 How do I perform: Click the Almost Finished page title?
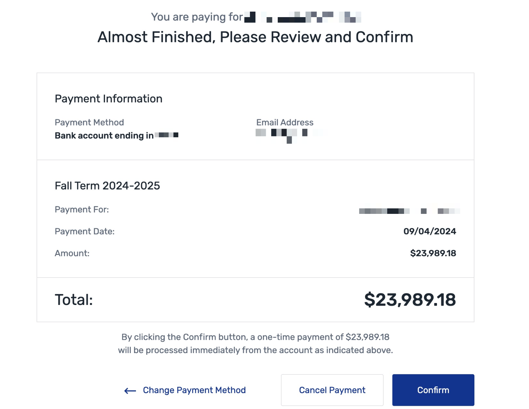(255, 37)
